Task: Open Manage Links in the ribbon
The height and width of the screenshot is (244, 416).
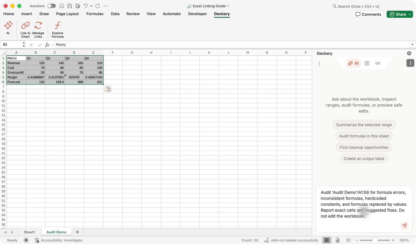Action: (x=38, y=30)
